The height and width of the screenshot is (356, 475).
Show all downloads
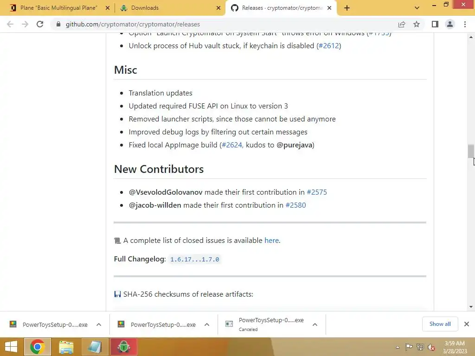440,324
